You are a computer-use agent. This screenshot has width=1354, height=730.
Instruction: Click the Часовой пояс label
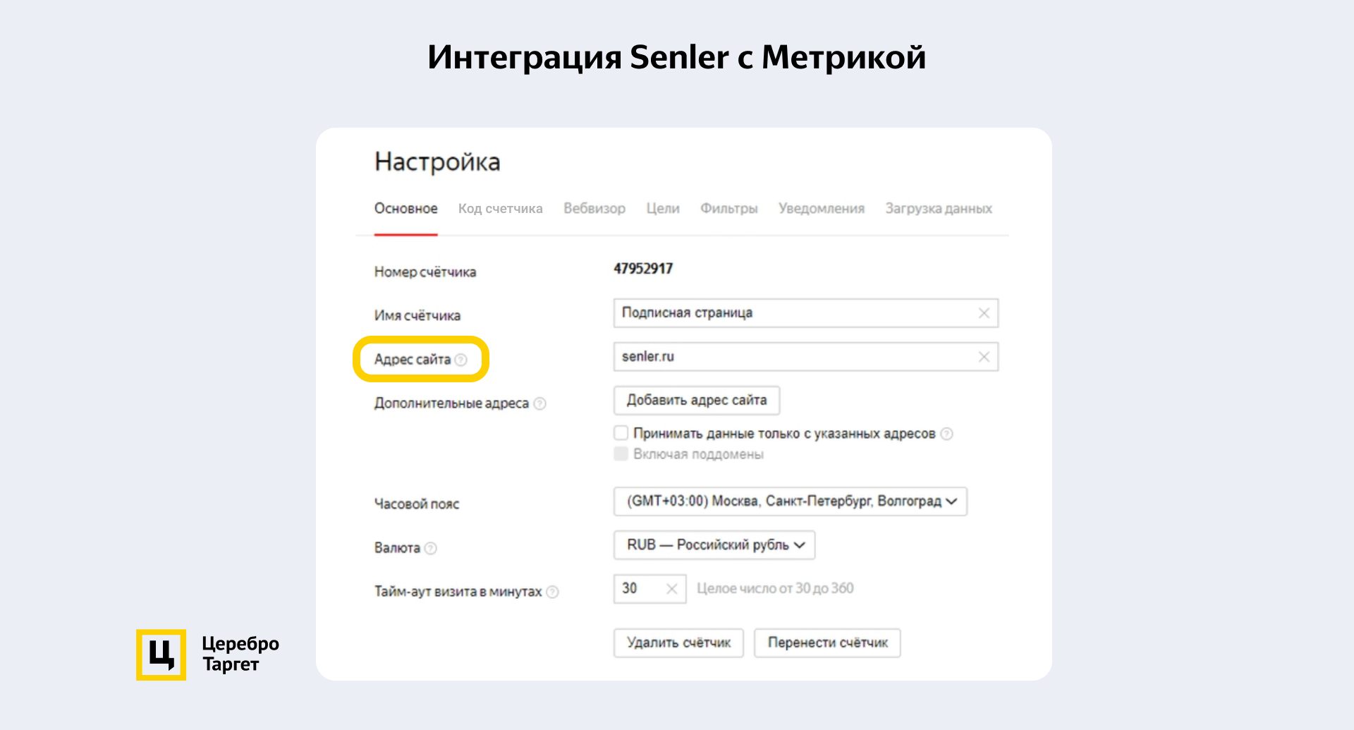tap(417, 504)
